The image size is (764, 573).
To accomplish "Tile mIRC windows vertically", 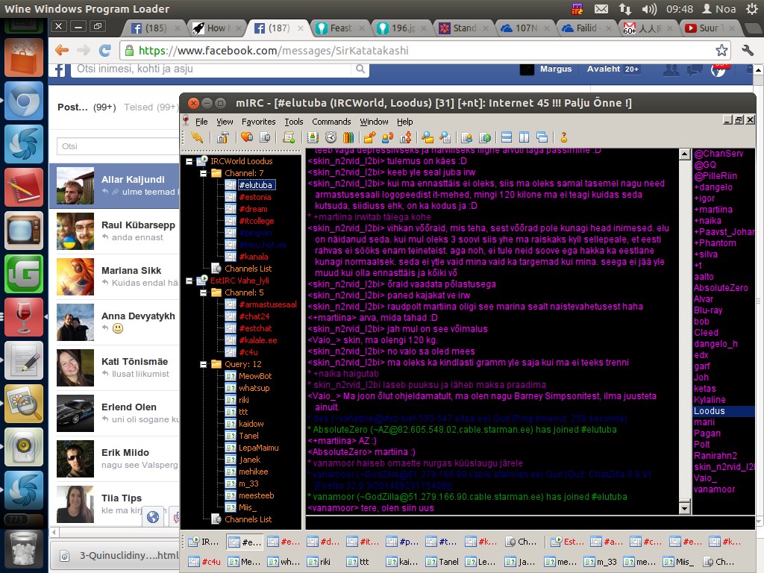I will [x=525, y=138].
